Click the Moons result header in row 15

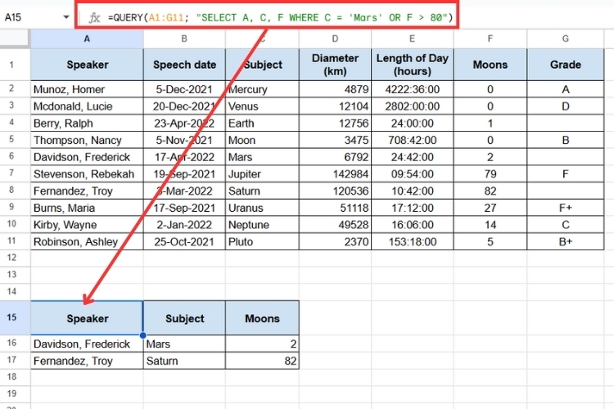(x=262, y=318)
